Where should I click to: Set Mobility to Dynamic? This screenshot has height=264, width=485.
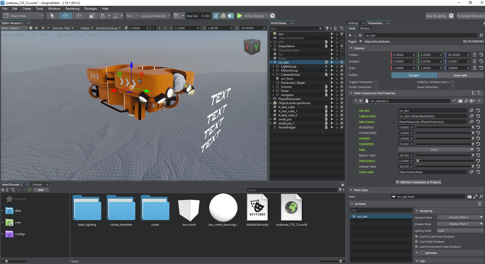pos(414,75)
